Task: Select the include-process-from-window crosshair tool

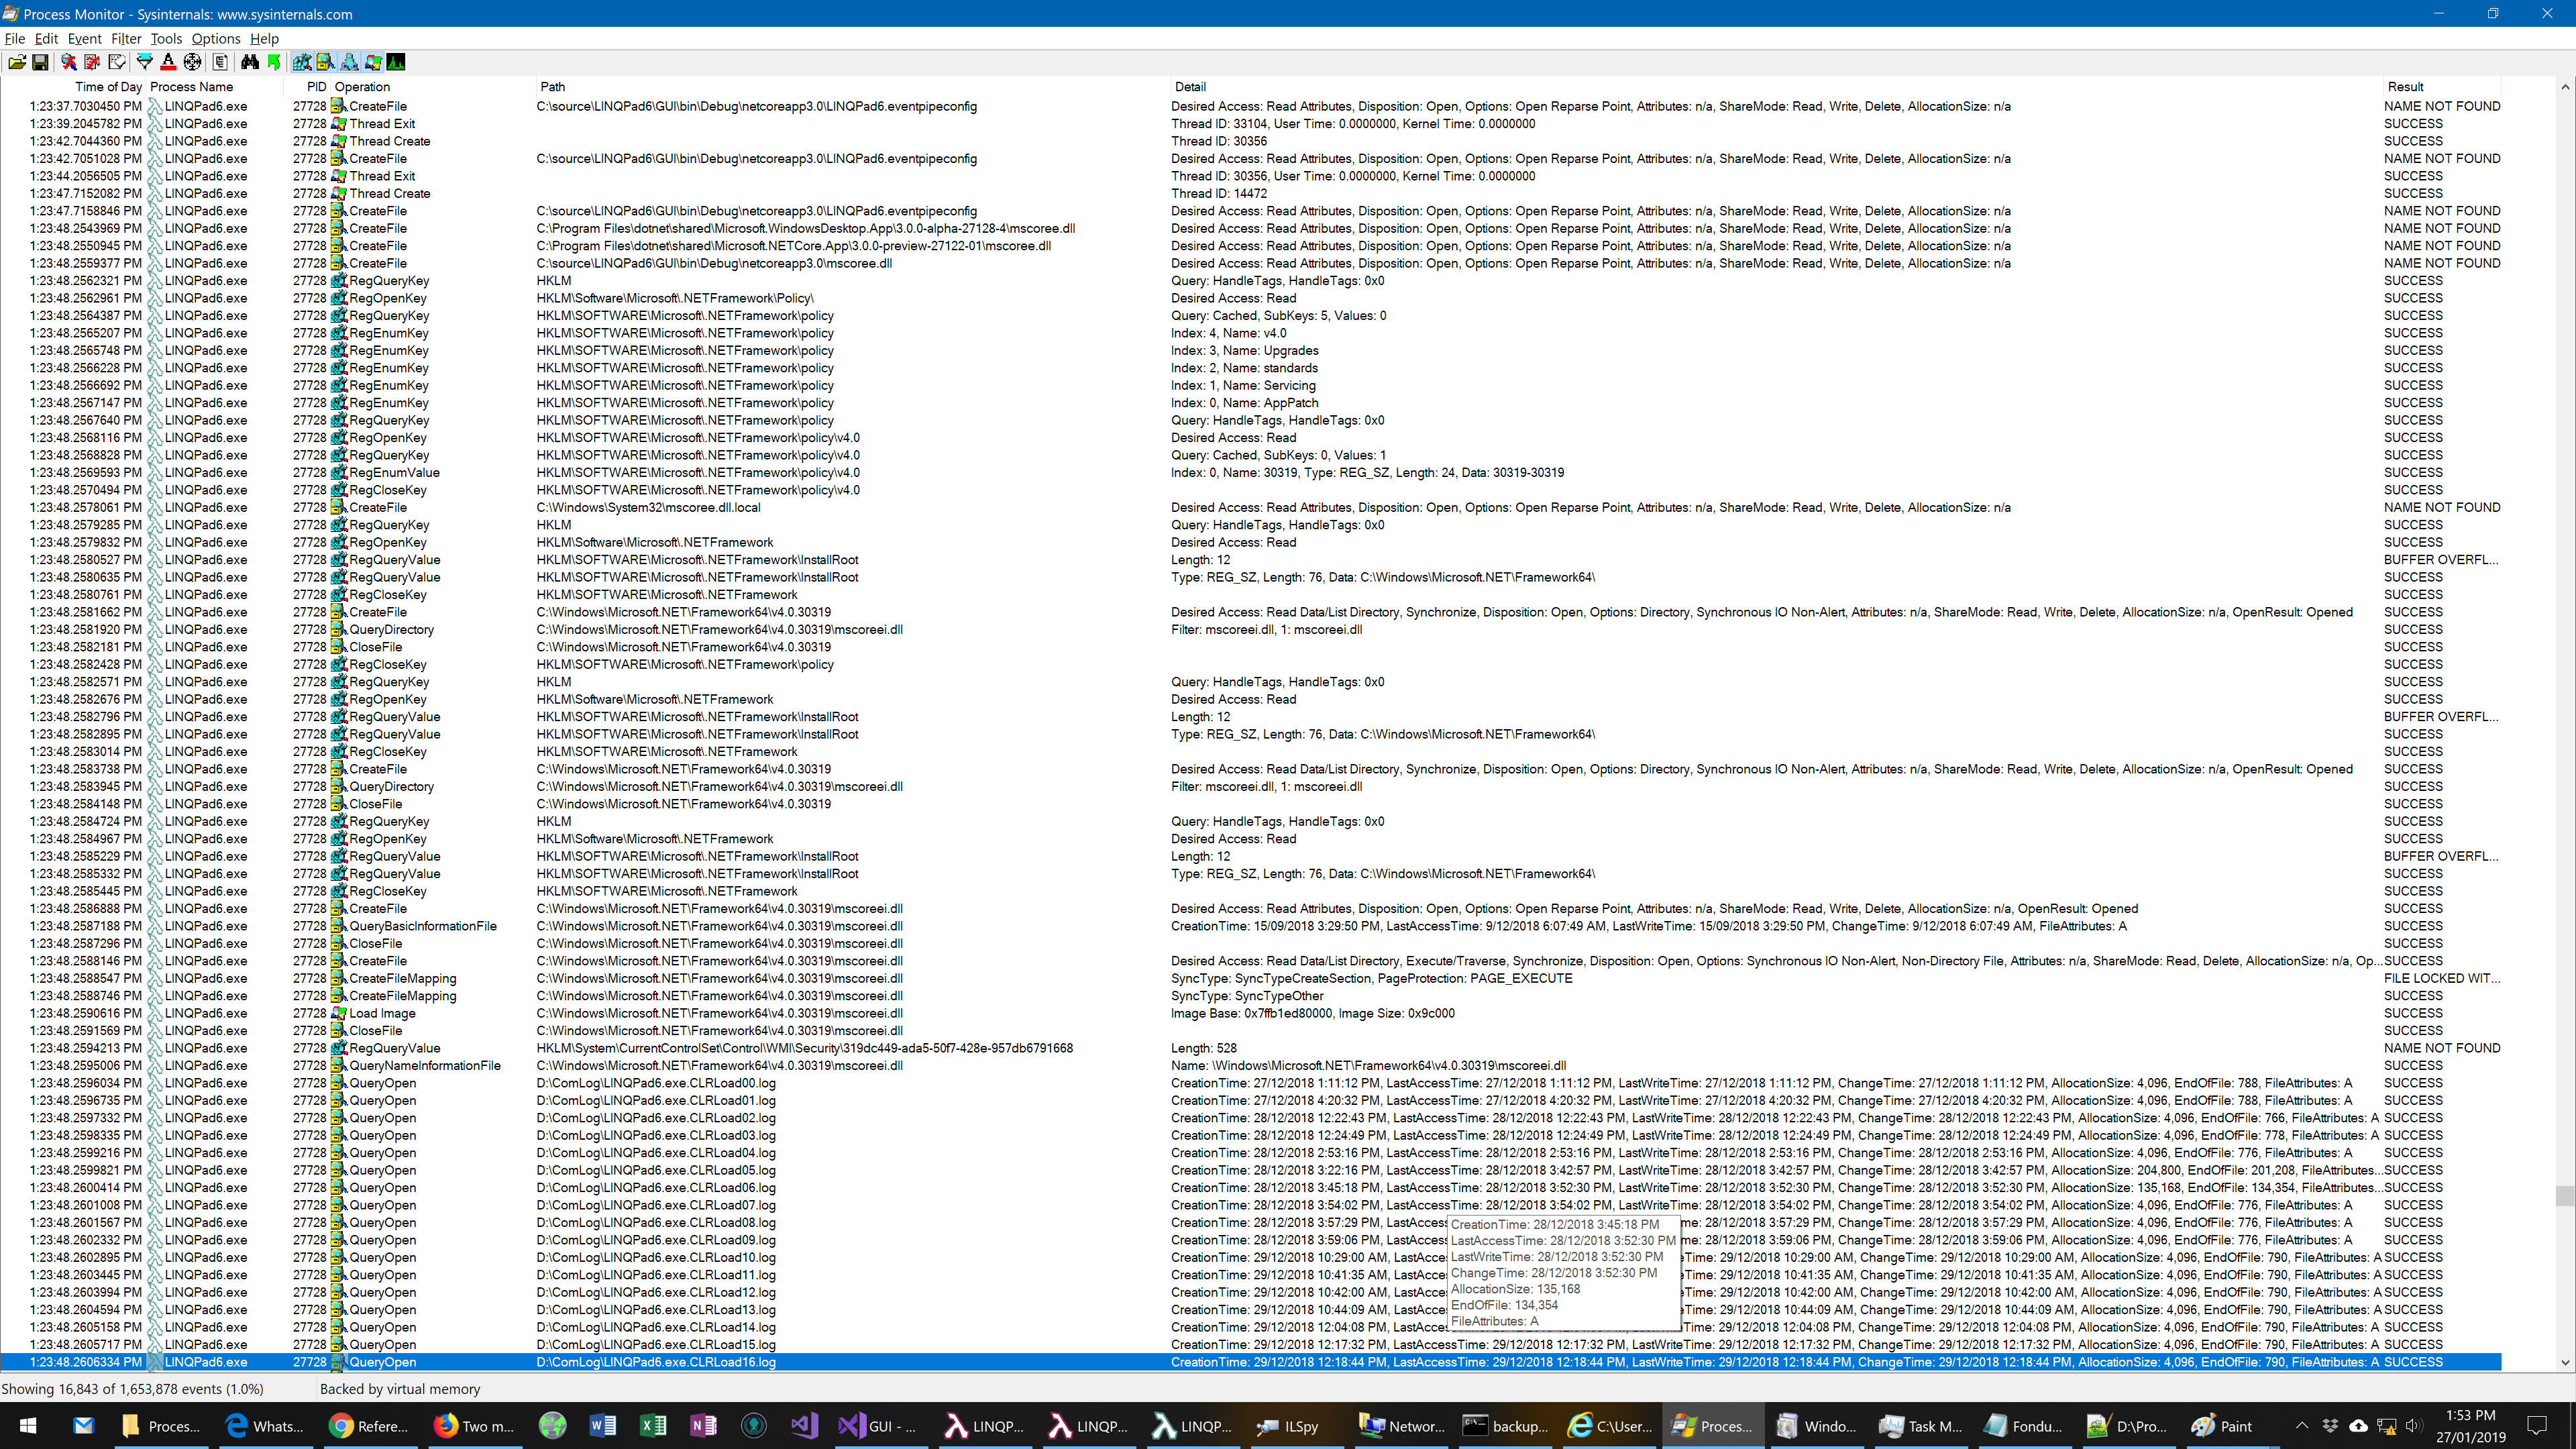Action: tap(193, 62)
